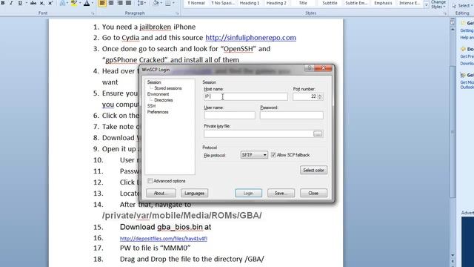474x267 pixels.
Task: Click the Shading paint bucket icon
Action: [x=156, y=3]
